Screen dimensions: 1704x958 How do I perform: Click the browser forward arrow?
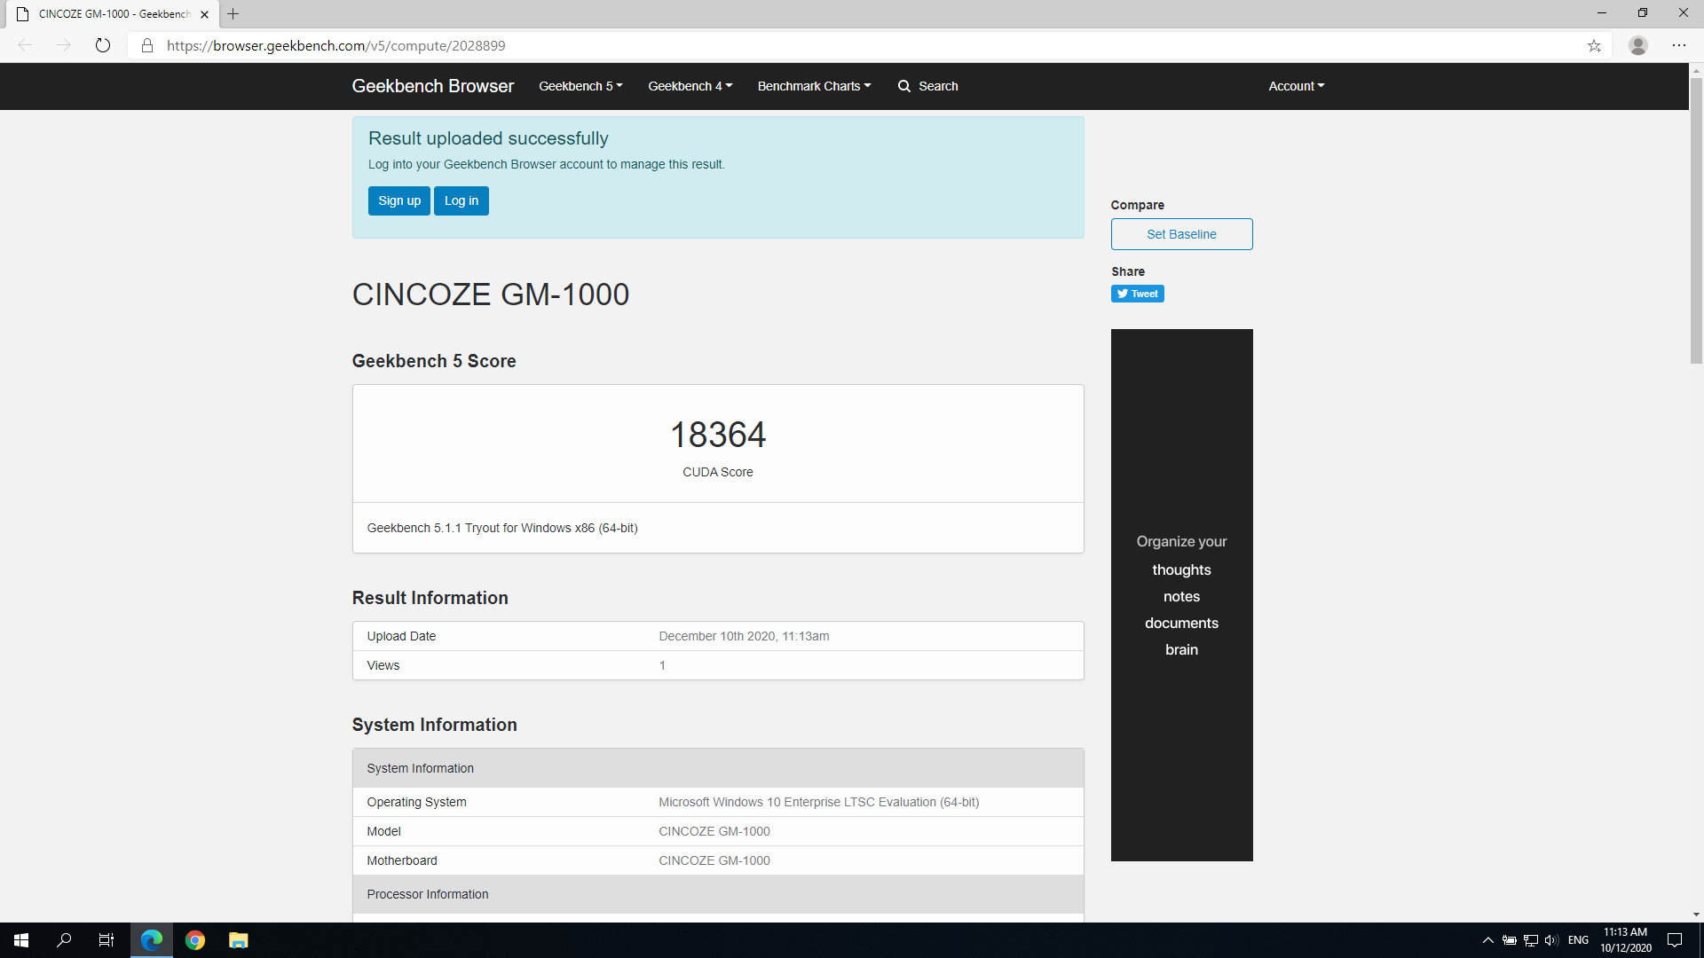(x=64, y=45)
